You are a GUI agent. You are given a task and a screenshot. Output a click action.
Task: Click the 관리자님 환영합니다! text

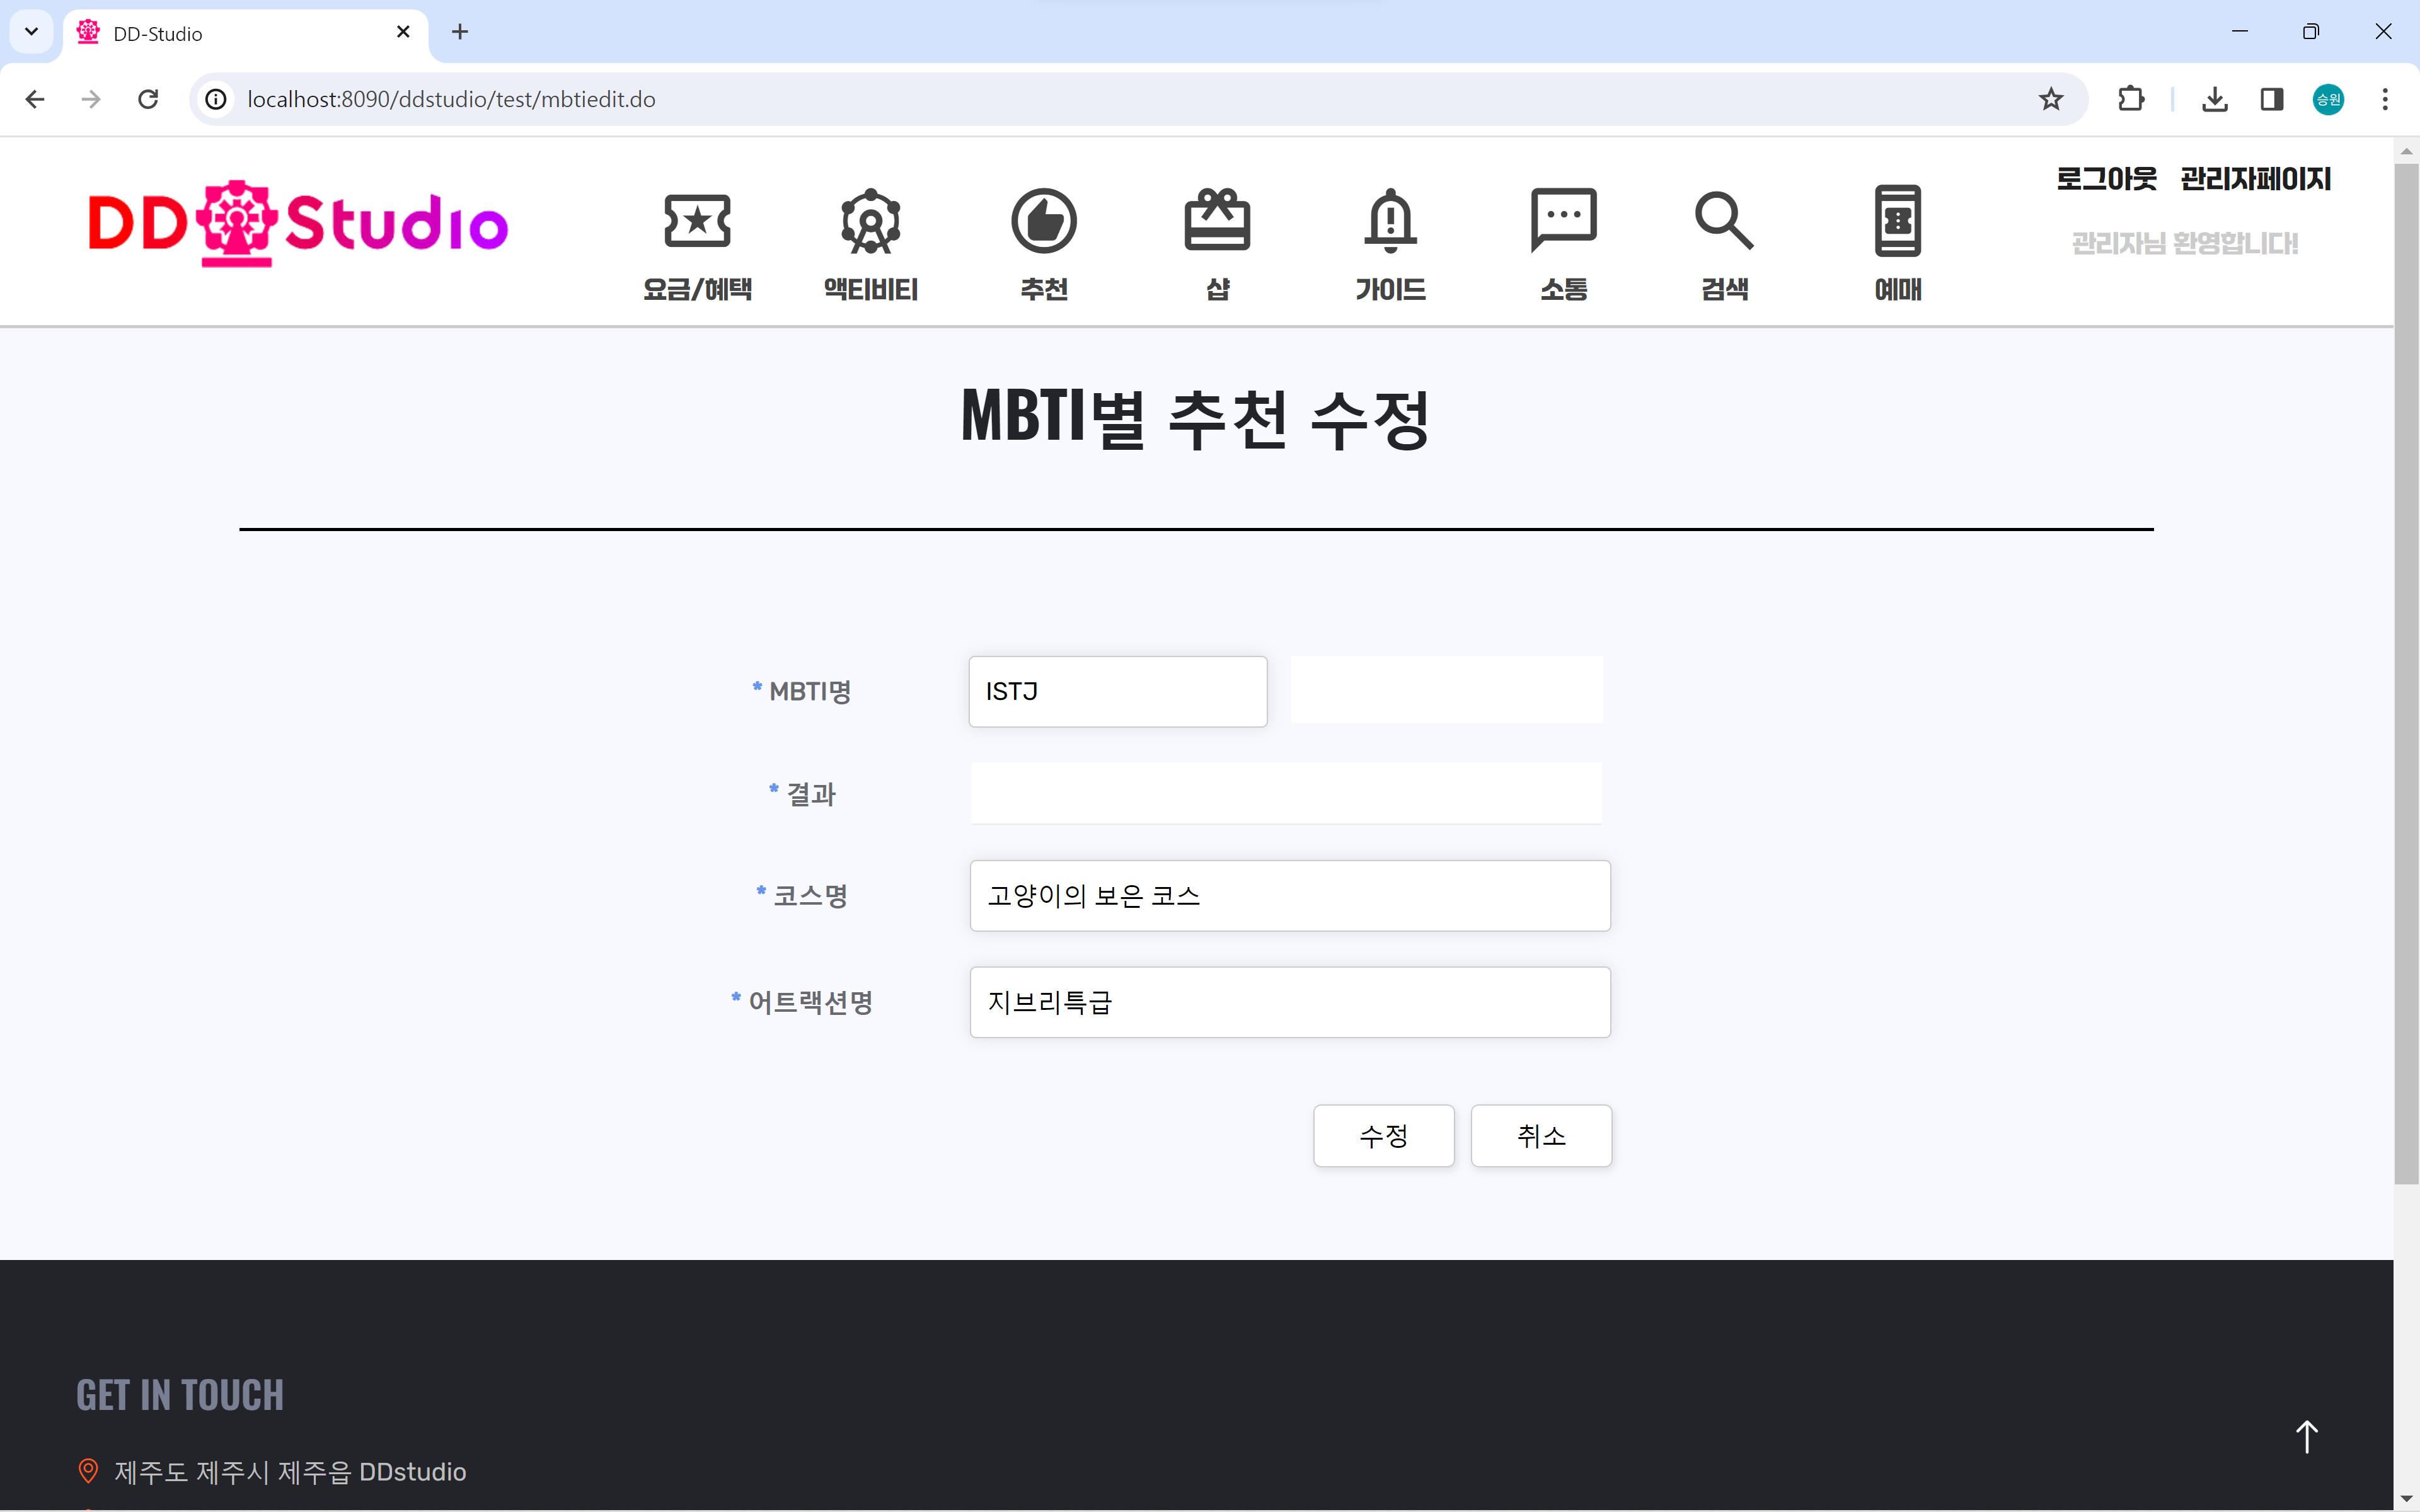click(2184, 243)
